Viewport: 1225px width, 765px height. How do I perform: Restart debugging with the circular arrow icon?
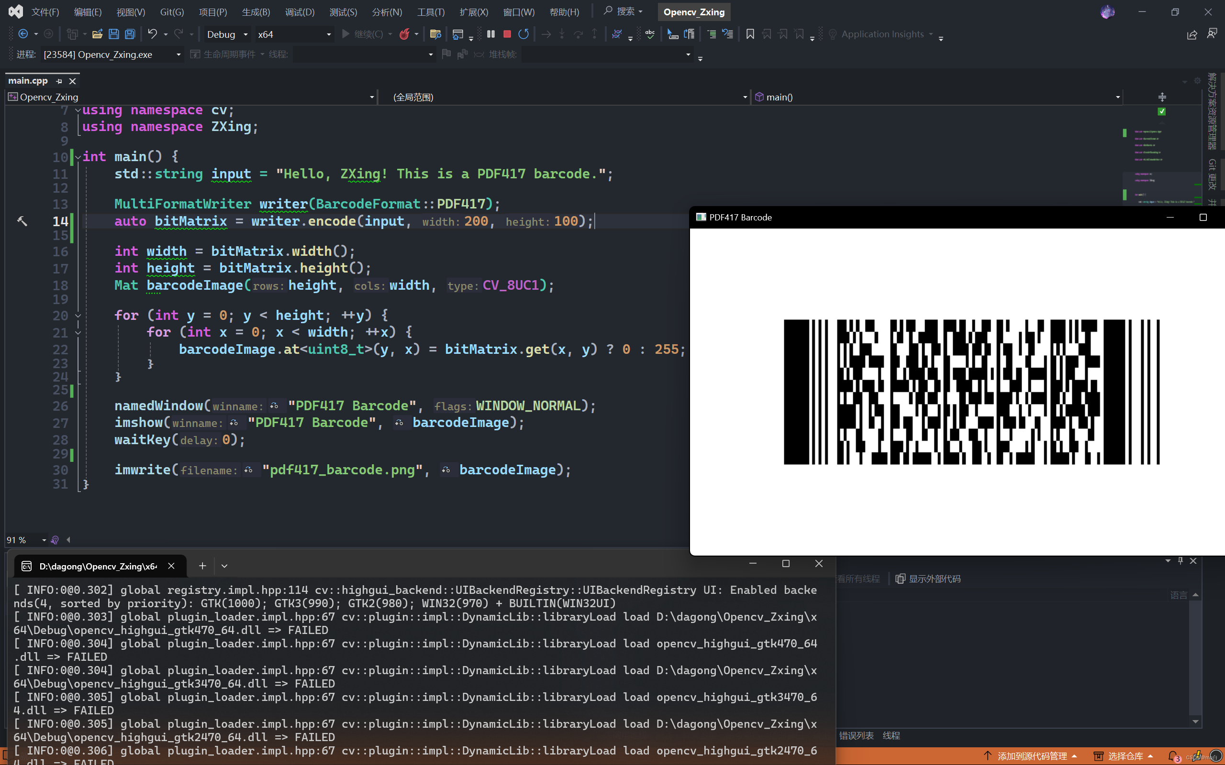tap(523, 34)
